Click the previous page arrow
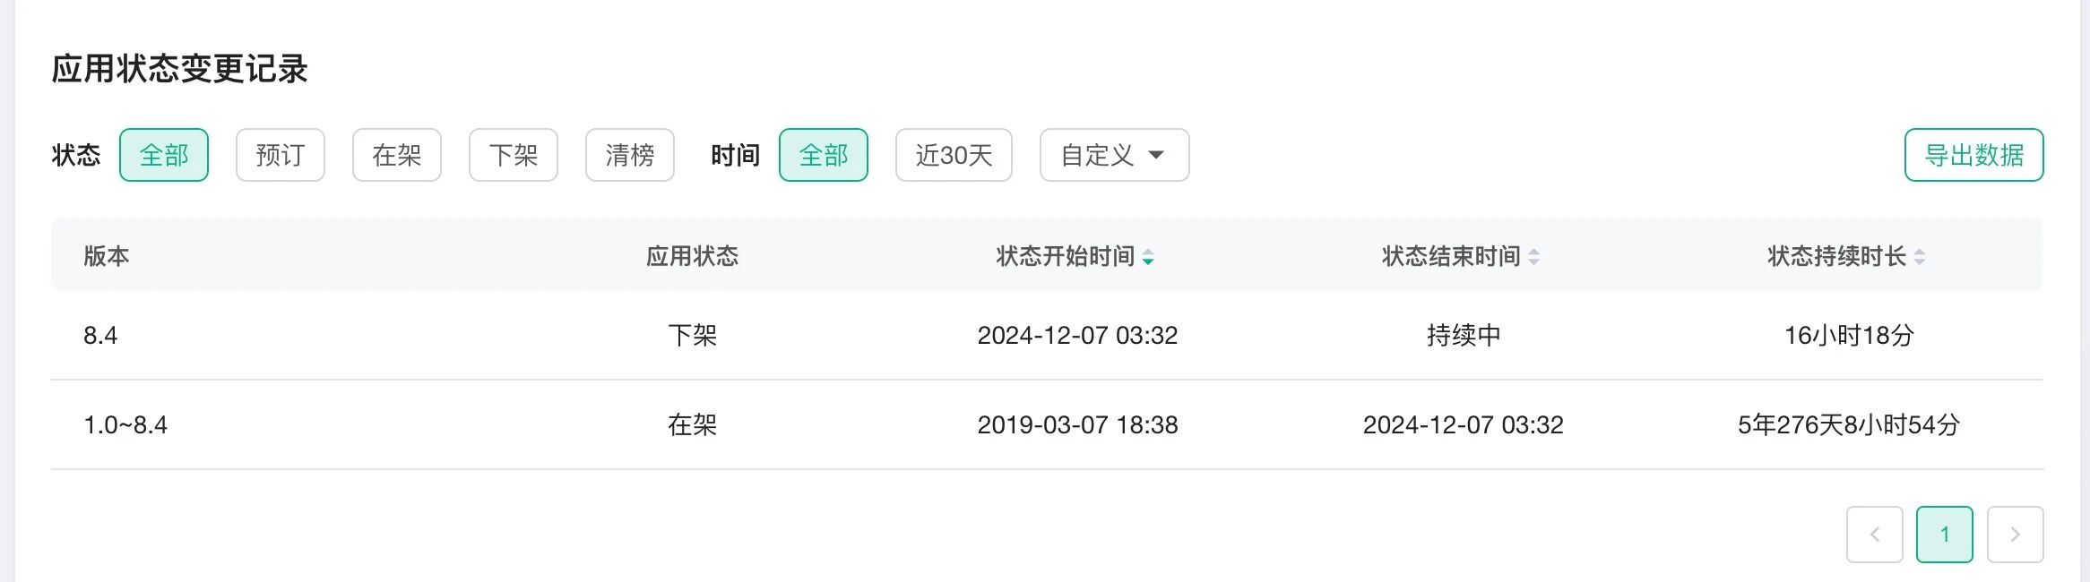Screen dimensions: 2090x582 (x=1876, y=534)
